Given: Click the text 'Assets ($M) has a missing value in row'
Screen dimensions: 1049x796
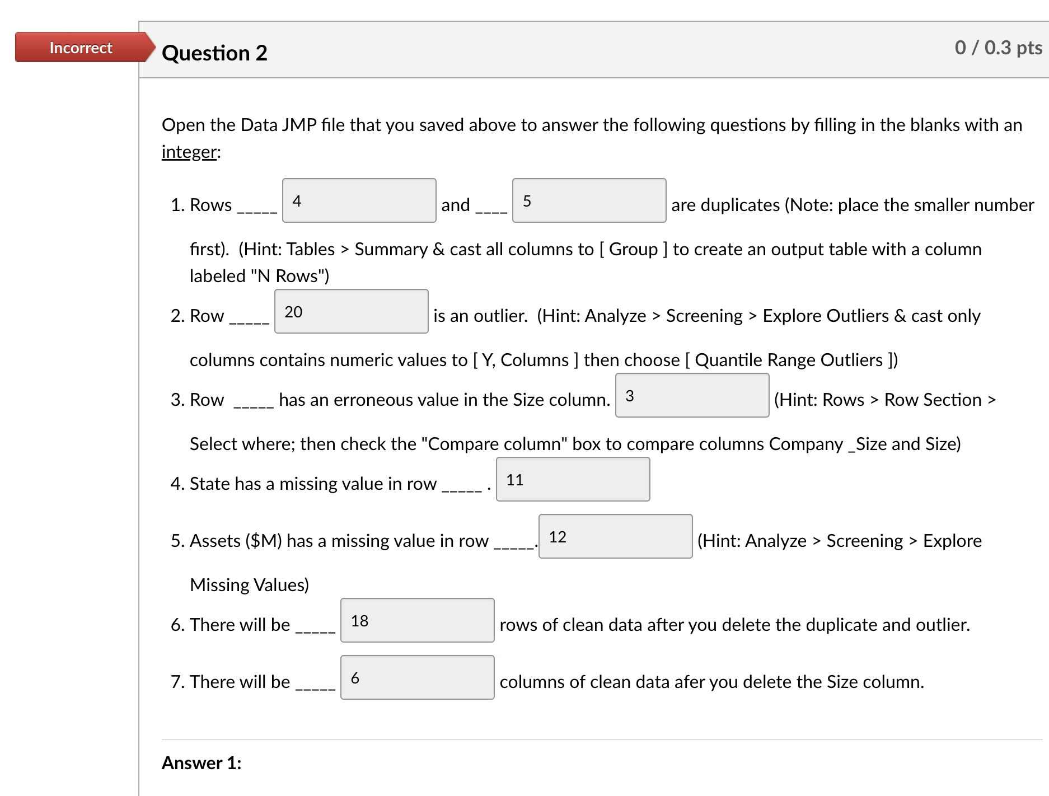Looking at the screenshot, I should (339, 541).
